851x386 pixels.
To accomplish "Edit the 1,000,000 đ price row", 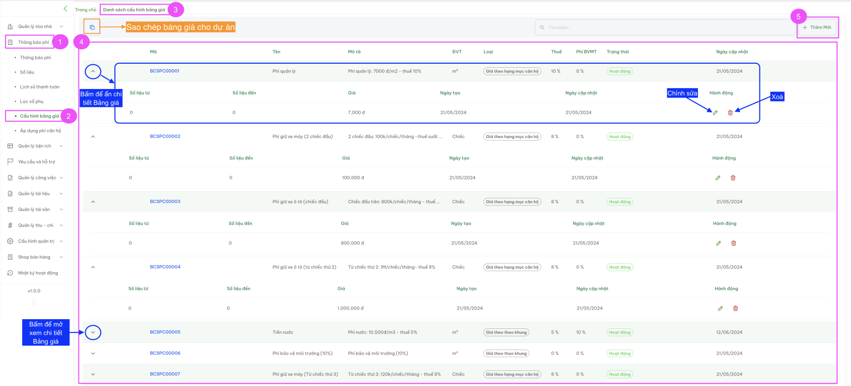I will click(x=720, y=309).
